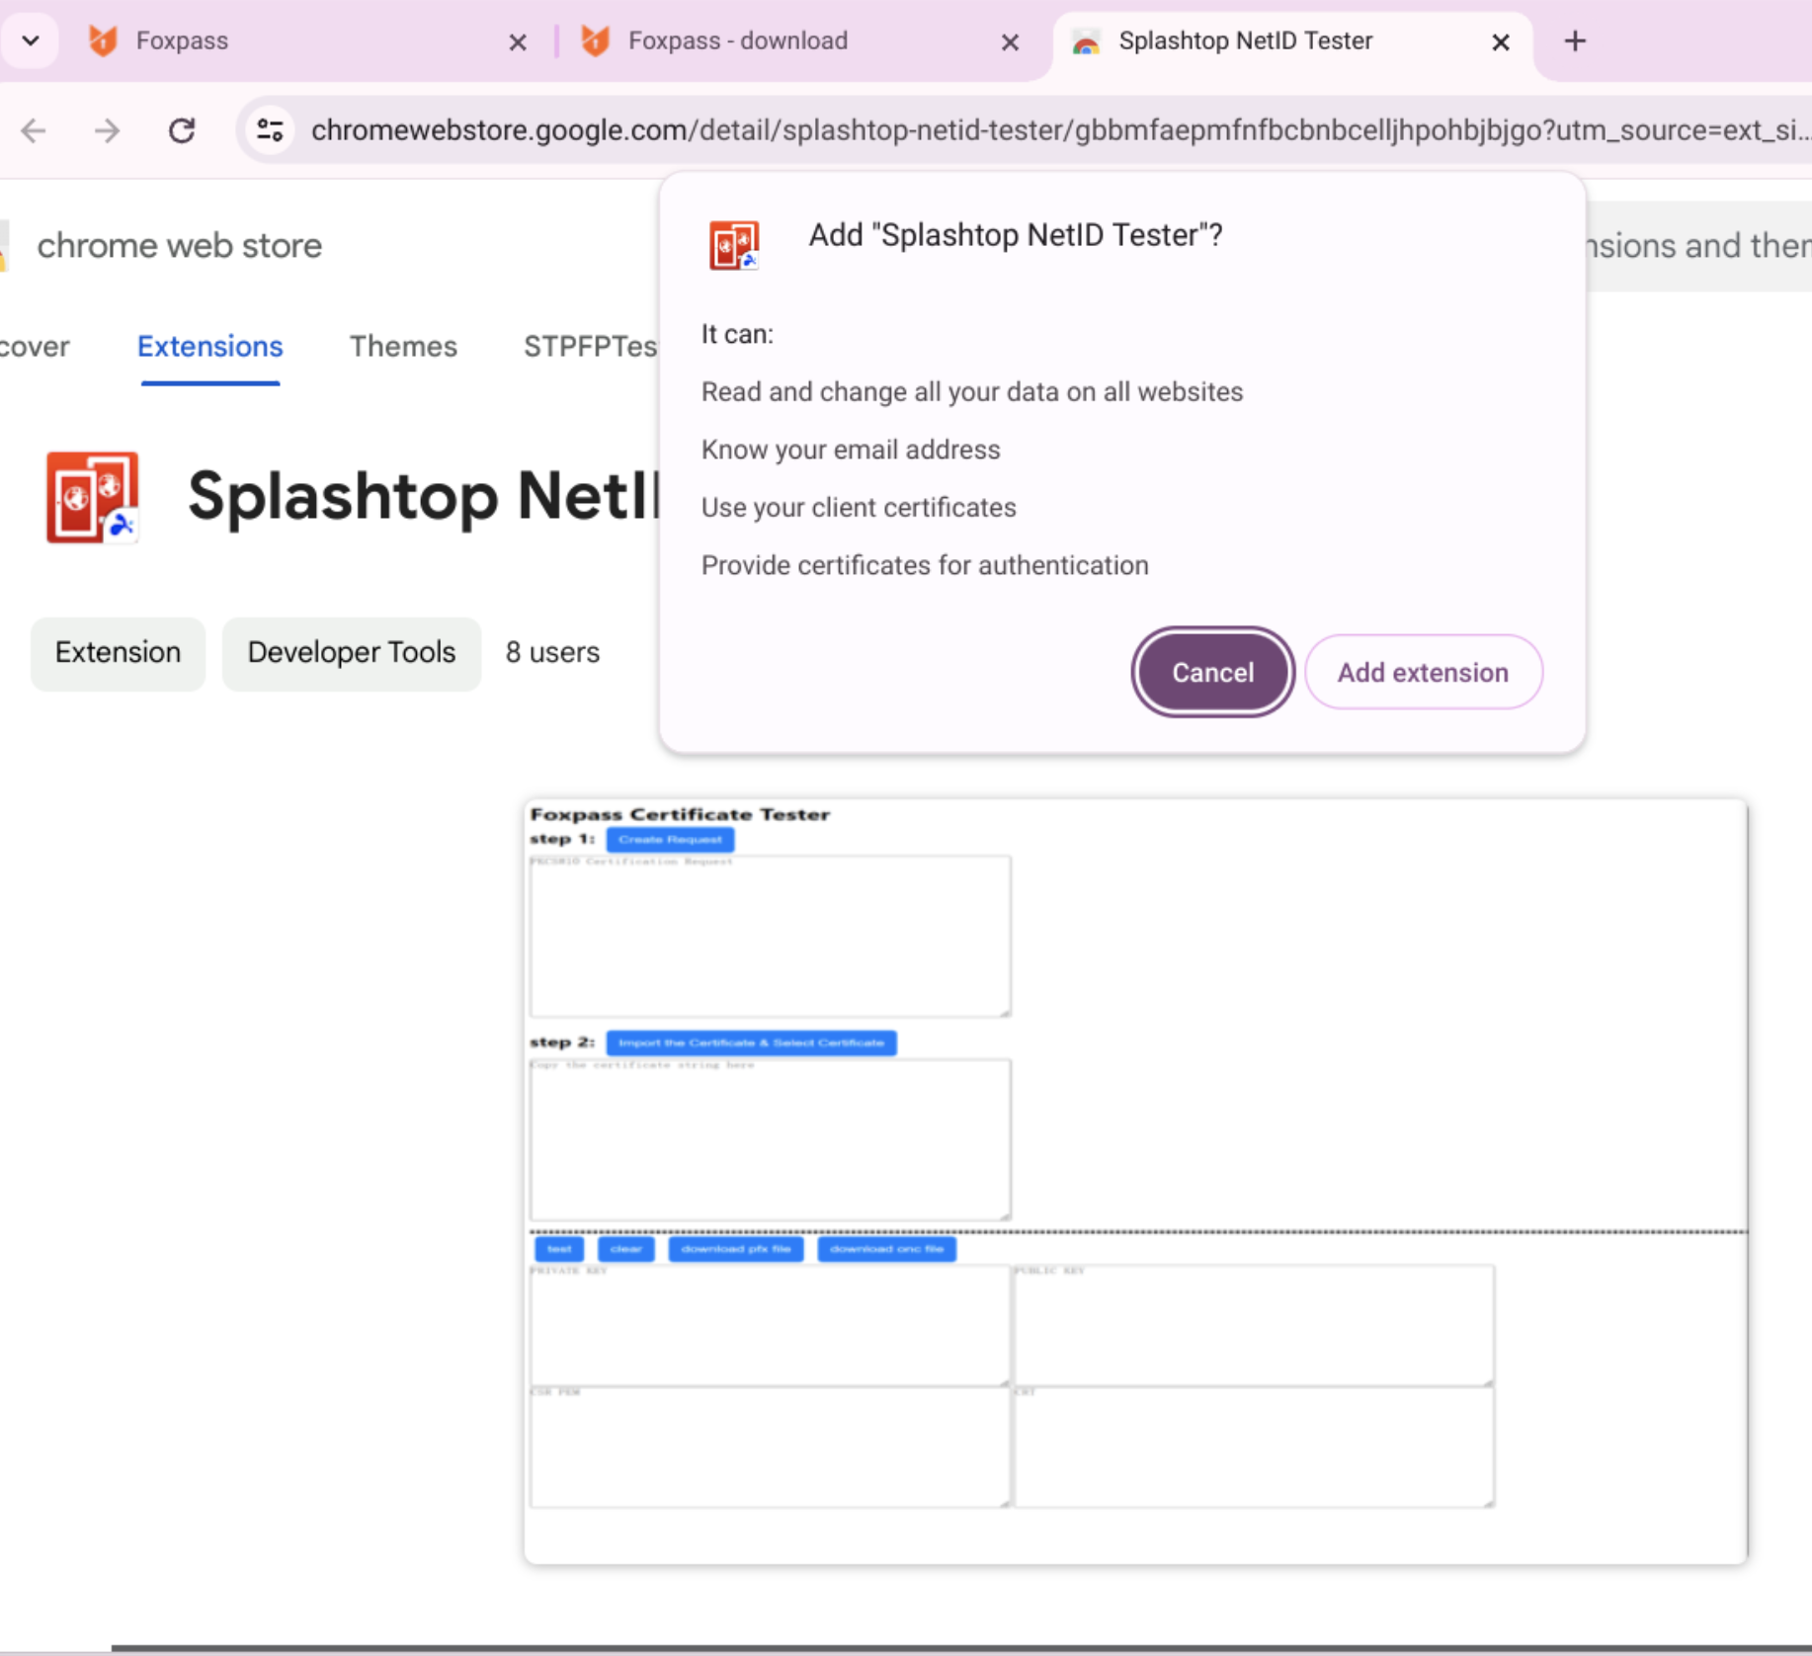Reload the current page

coord(182,130)
